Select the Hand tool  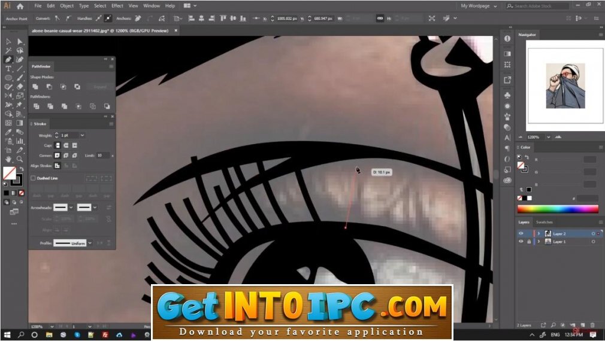coord(8,159)
